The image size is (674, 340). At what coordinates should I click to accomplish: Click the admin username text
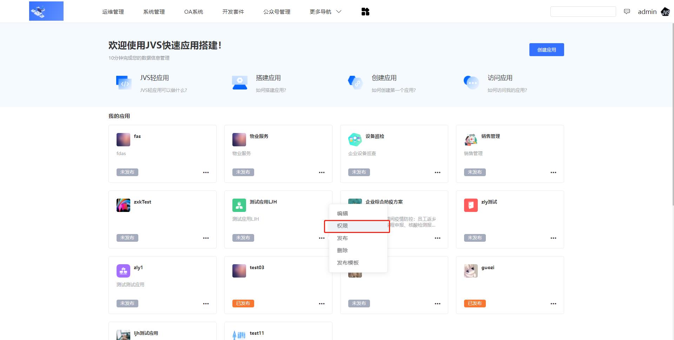(647, 12)
